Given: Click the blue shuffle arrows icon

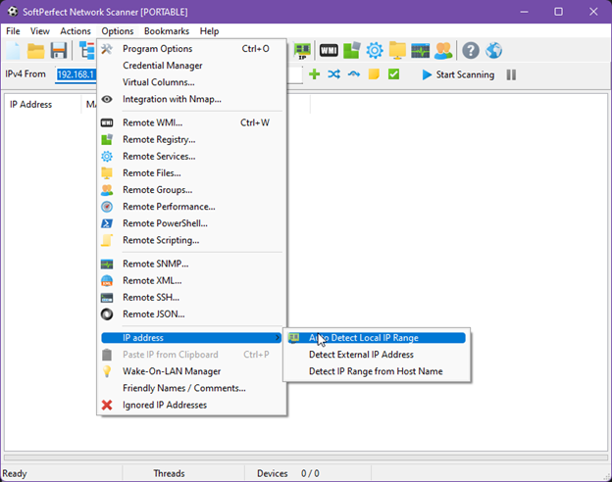Looking at the screenshot, I should point(334,74).
